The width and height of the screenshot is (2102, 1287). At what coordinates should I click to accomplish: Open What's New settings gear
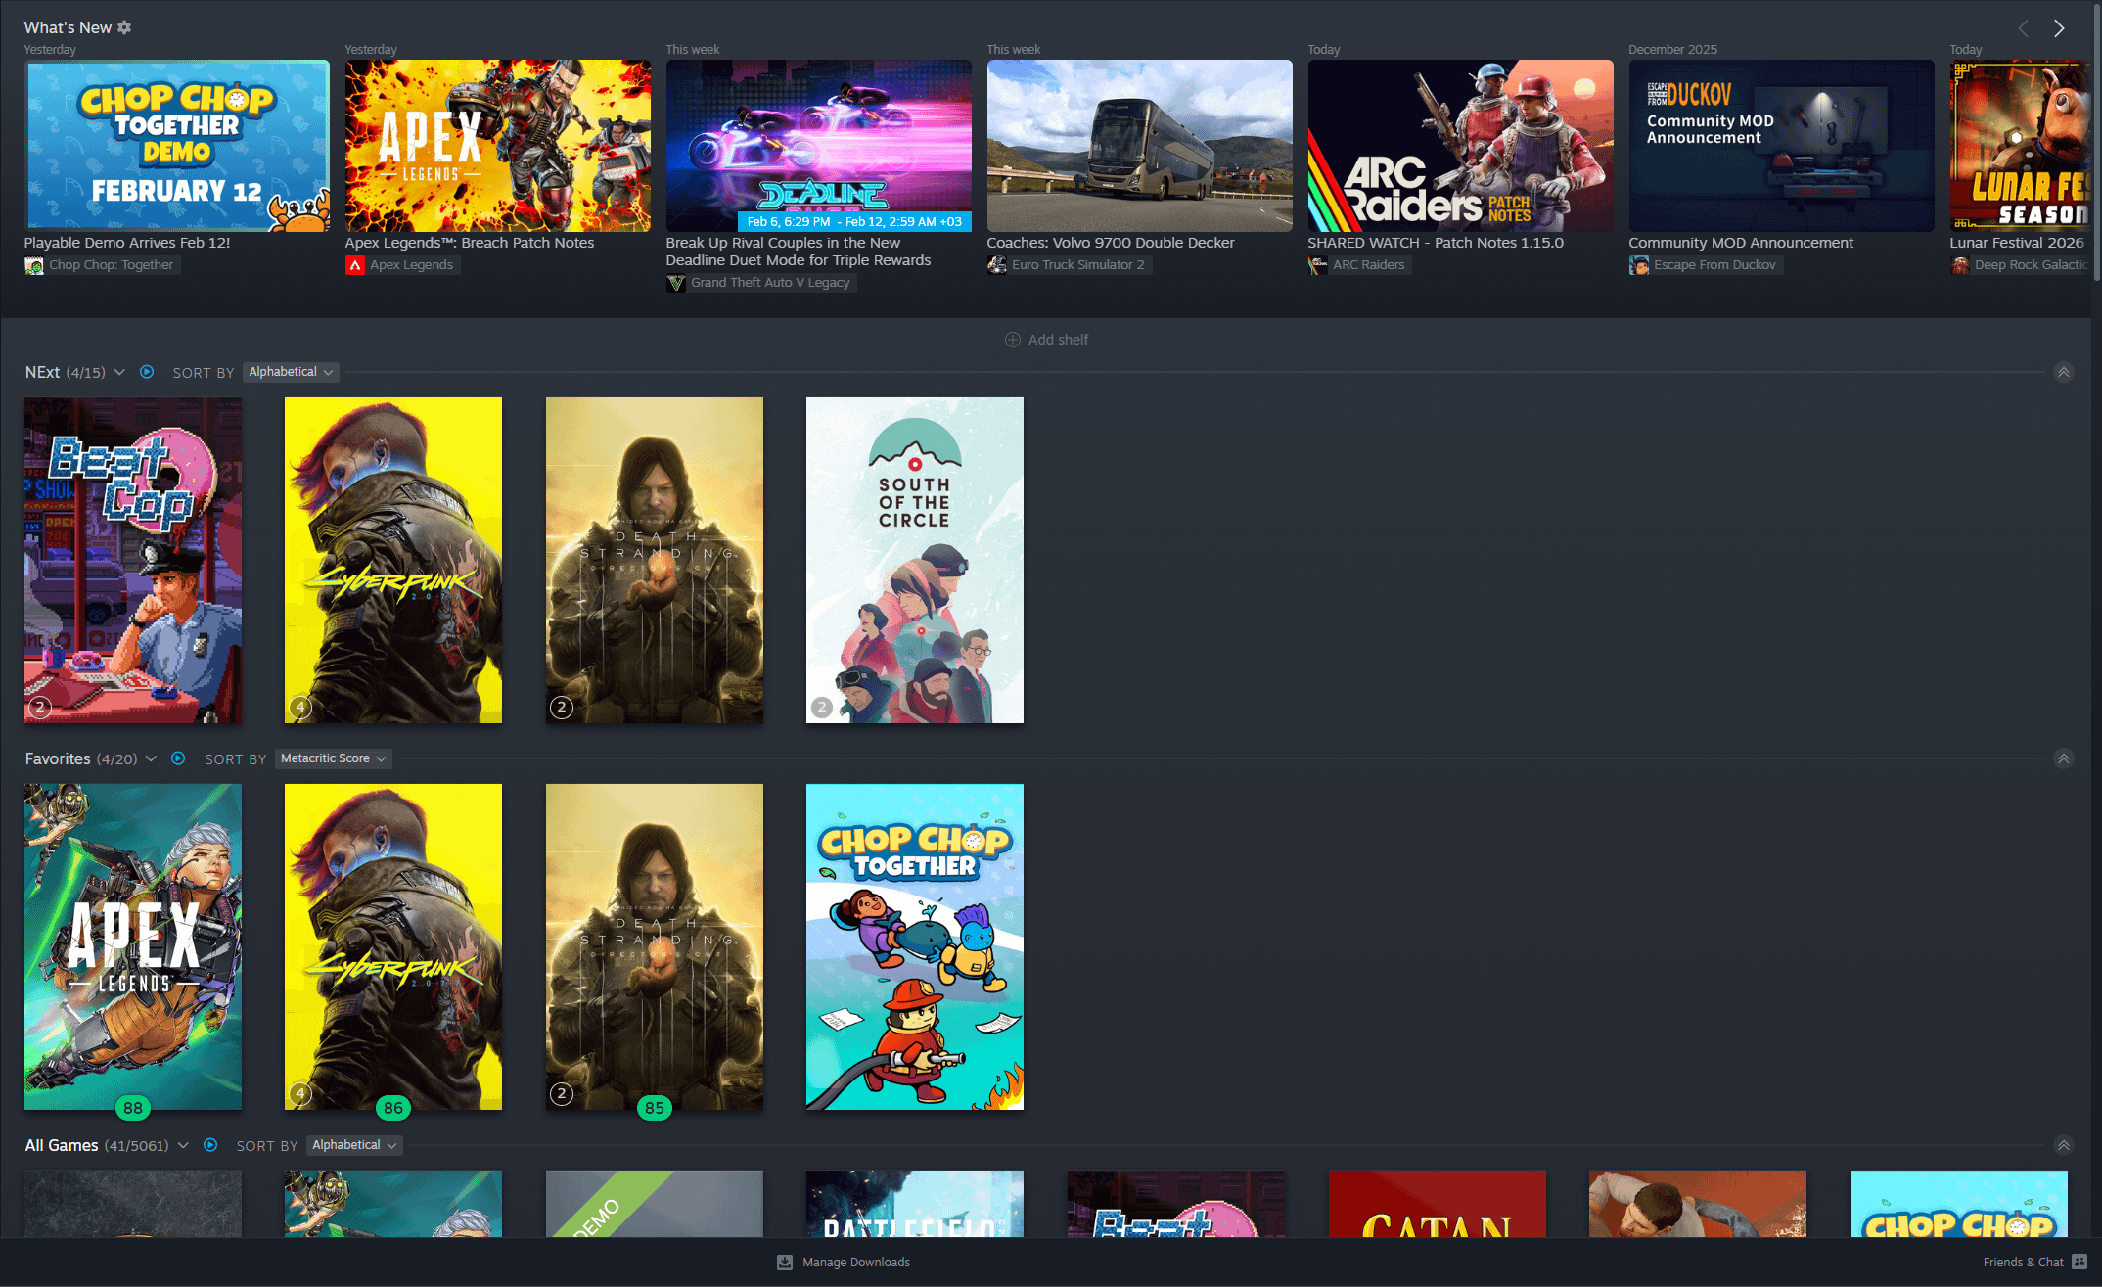tap(124, 27)
